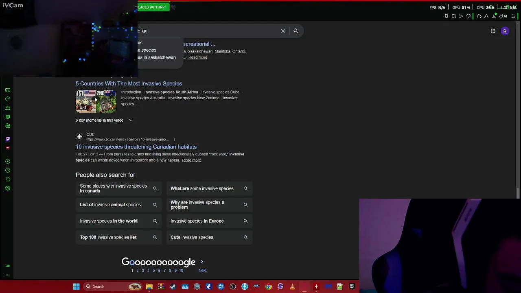The height and width of the screenshot is (293, 521).
Task: Open Twitch in the sidebar
Action: click(x=8, y=139)
